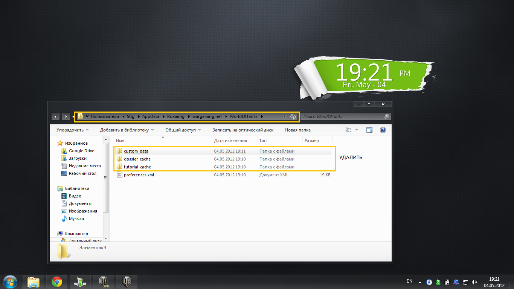Click the Новая папка button
This screenshot has height=289, width=514.
[297, 130]
